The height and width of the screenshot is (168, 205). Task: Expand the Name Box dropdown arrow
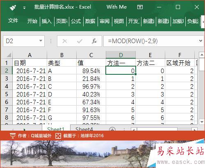tap(41, 41)
